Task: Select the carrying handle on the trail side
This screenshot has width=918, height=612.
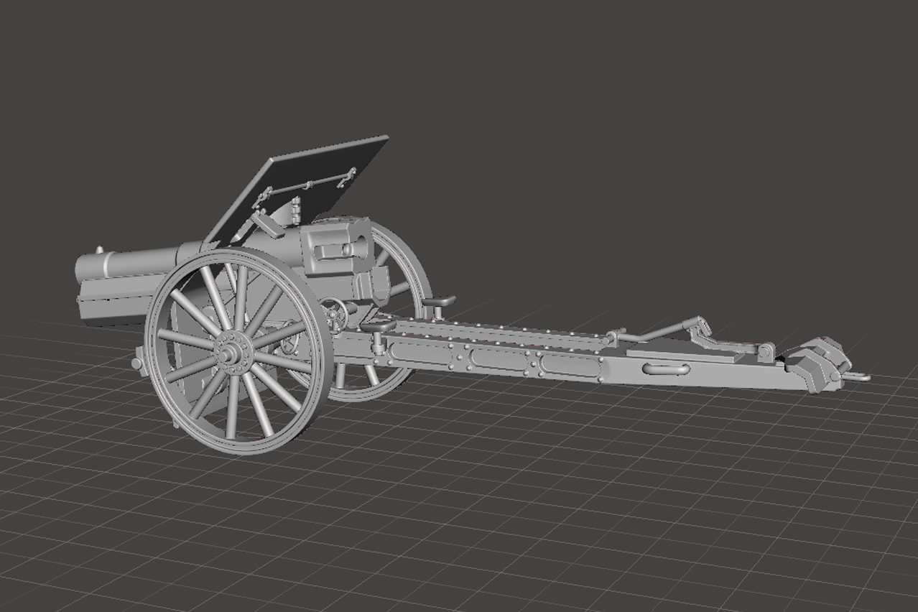Action: (x=666, y=369)
